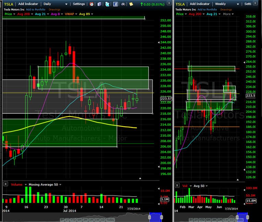Click the 3.1M volume value label
This screenshot has height=222, width=262.
pos(165,199)
